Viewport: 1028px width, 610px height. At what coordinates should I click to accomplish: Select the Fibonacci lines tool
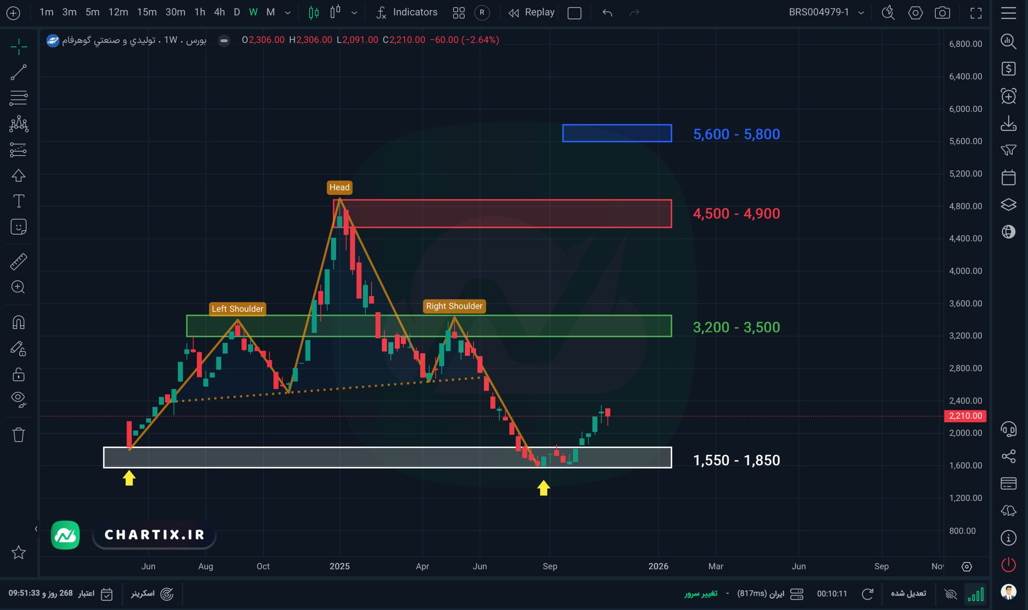click(18, 98)
